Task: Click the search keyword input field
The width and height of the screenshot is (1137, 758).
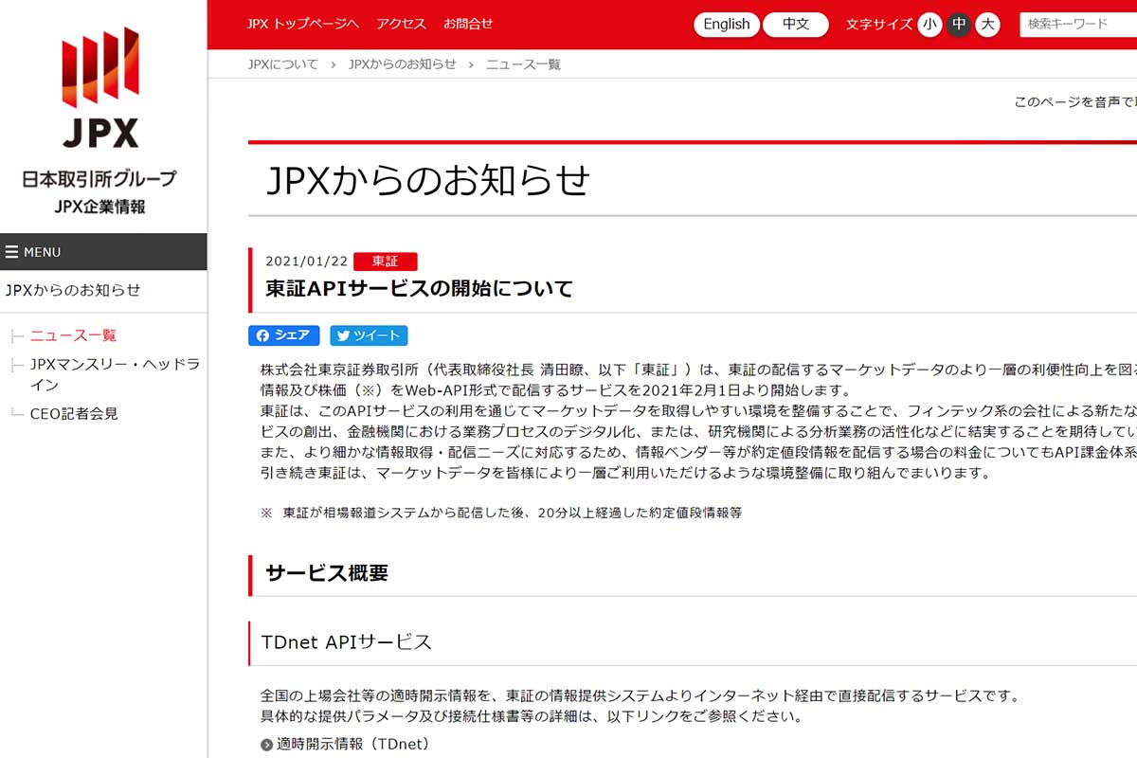Action: [x=1078, y=25]
